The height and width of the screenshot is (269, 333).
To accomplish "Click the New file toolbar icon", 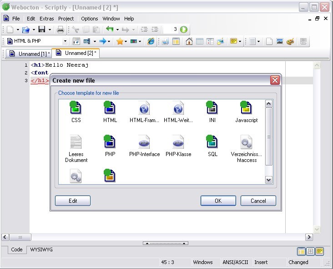I will pos(10,29).
